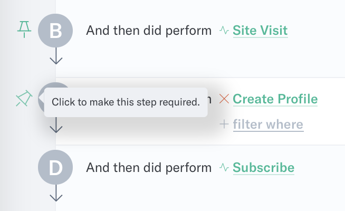This screenshot has height=211, width=345.
Task: Click the pulse icon beside Subscribe
Action: (224, 167)
